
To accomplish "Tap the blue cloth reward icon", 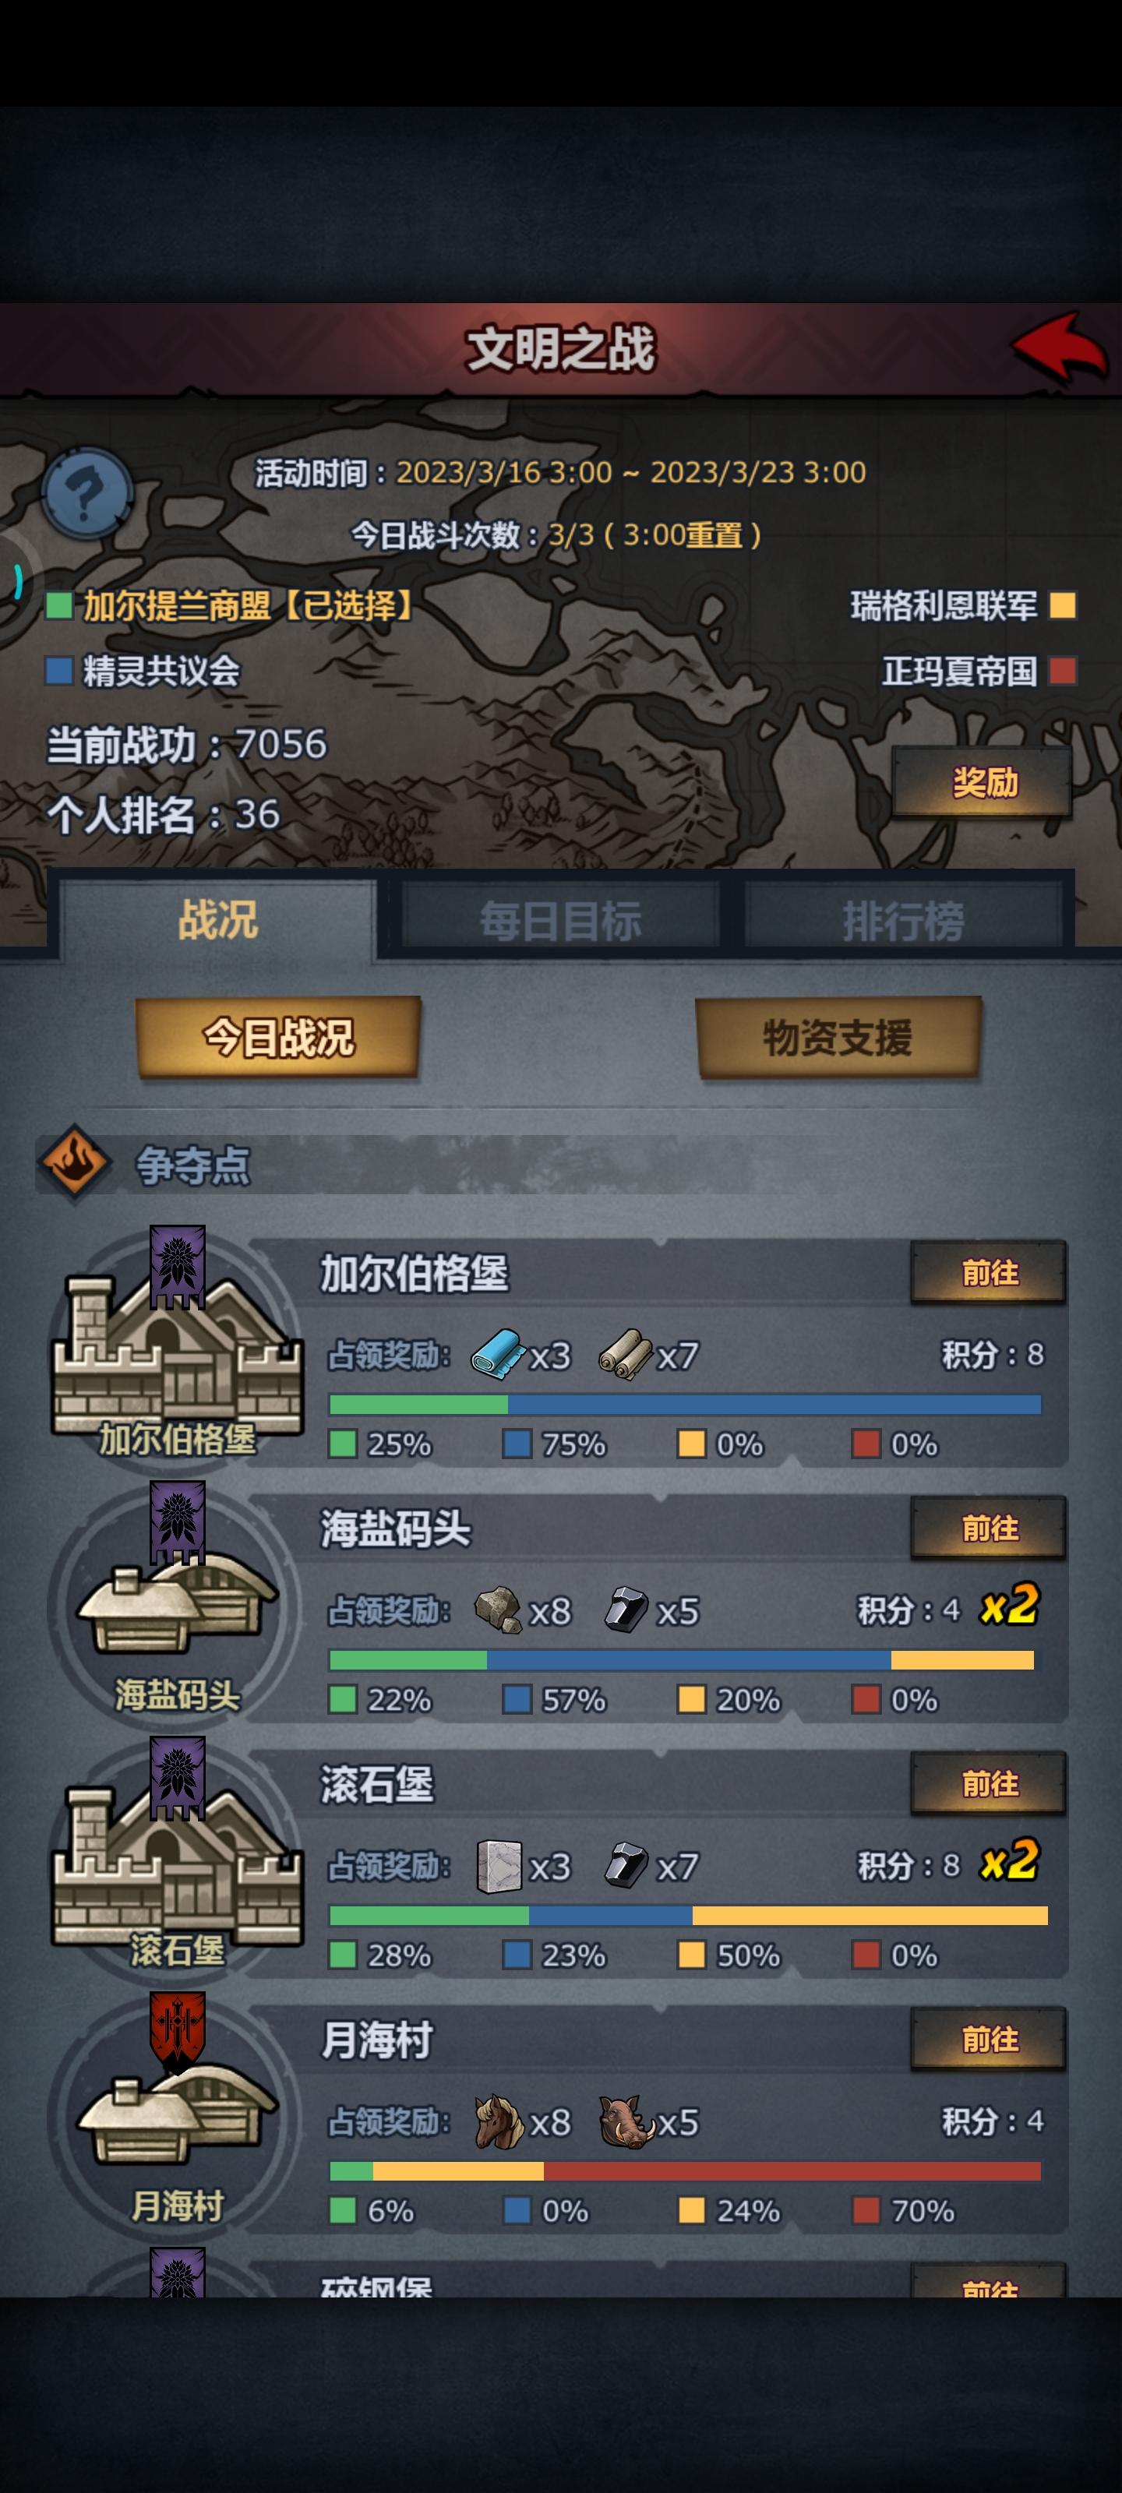I will [x=498, y=1355].
